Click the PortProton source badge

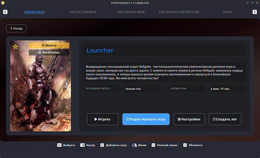[49, 52]
